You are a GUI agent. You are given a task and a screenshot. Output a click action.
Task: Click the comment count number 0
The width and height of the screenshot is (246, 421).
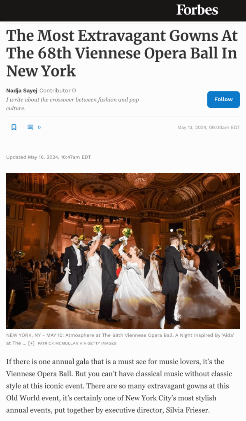coord(39,128)
